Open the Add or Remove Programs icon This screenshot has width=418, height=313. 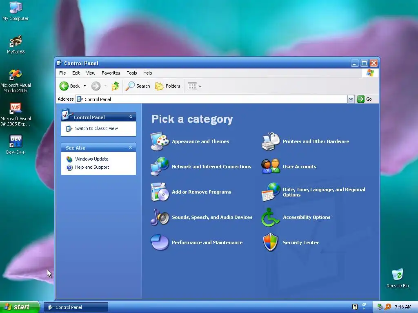(160, 192)
